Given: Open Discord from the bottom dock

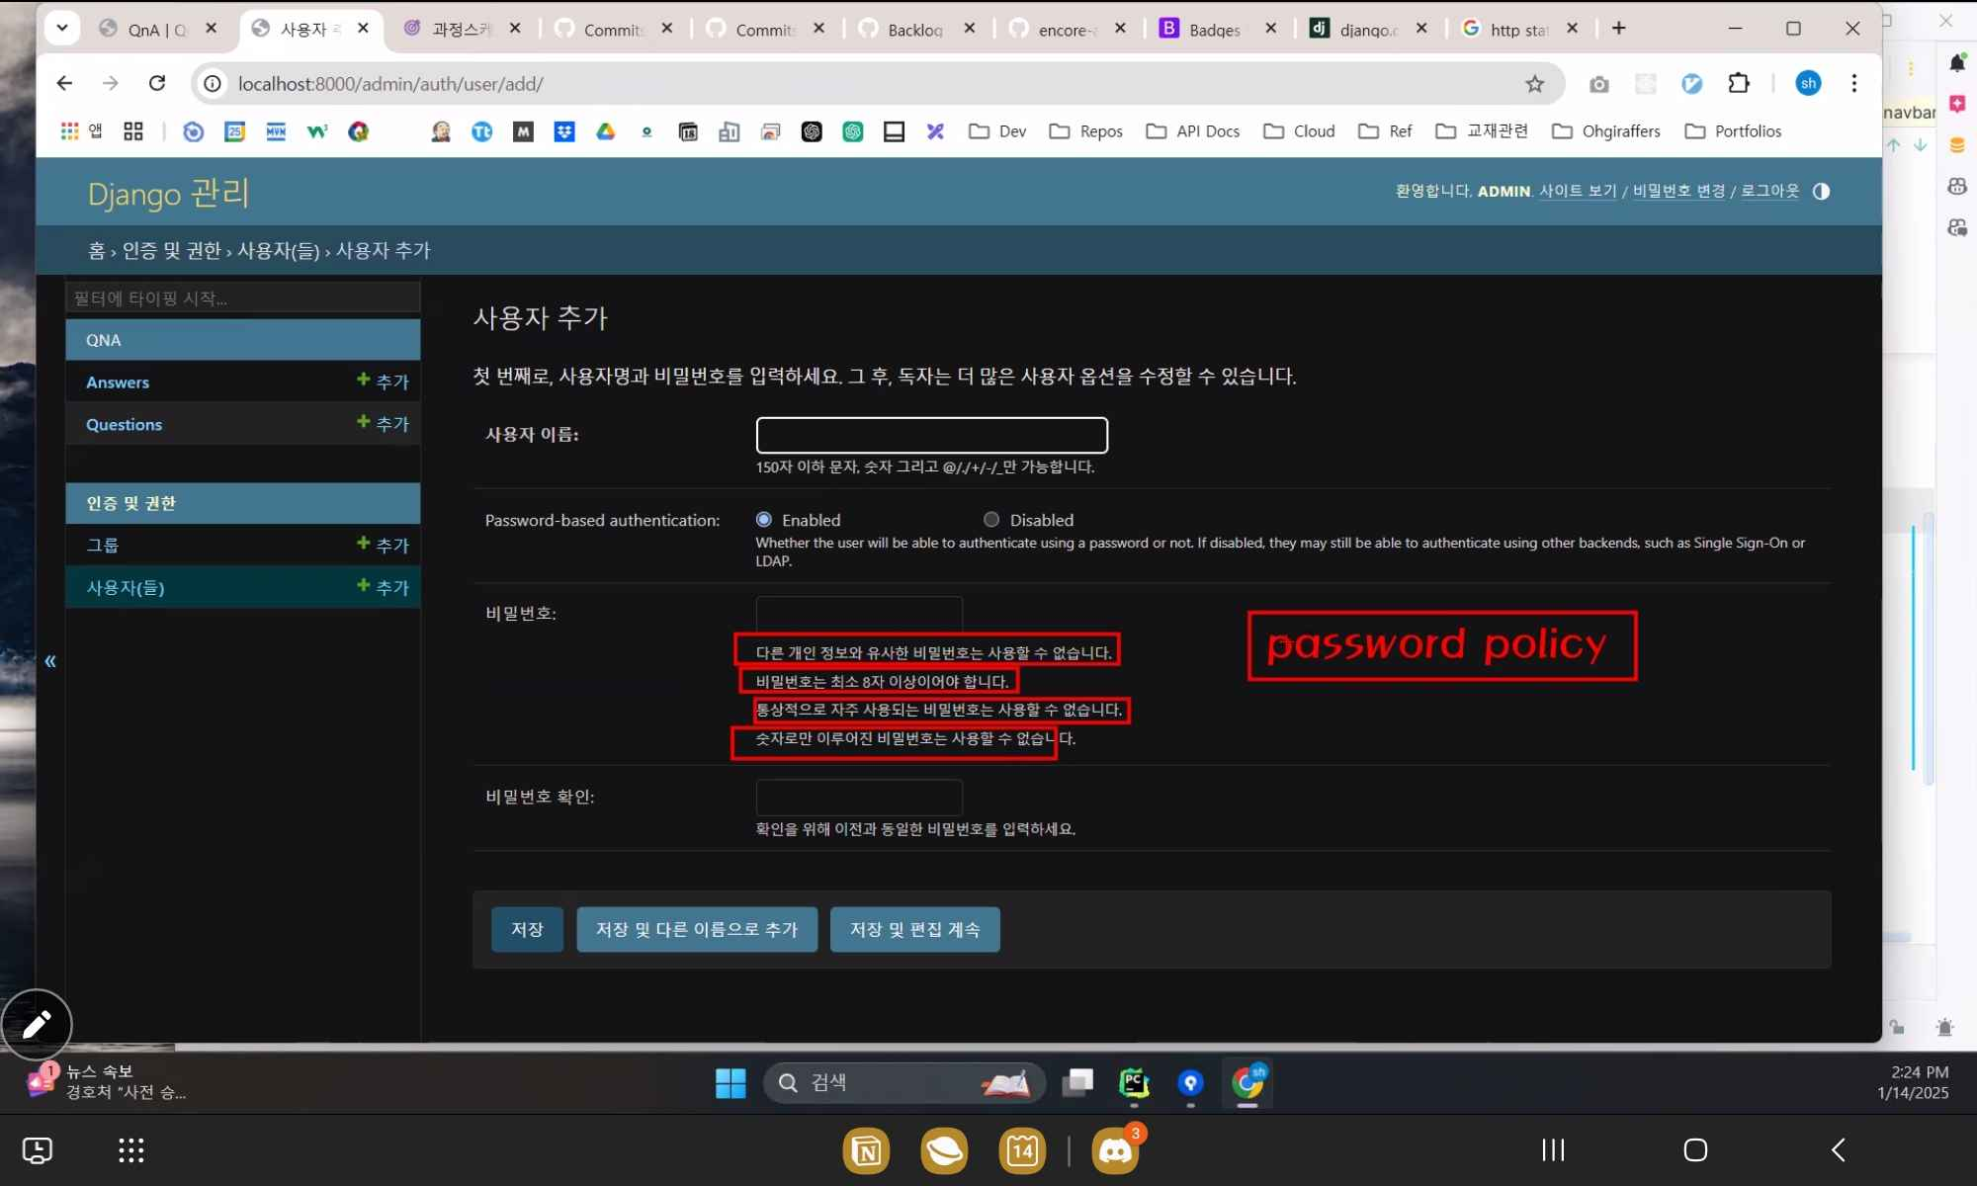Looking at the screenshot, I should 1115,1150.
